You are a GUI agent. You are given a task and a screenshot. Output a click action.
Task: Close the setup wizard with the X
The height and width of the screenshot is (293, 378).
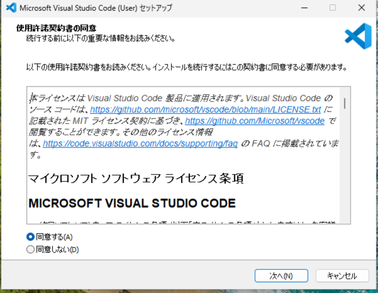[361, 7]
